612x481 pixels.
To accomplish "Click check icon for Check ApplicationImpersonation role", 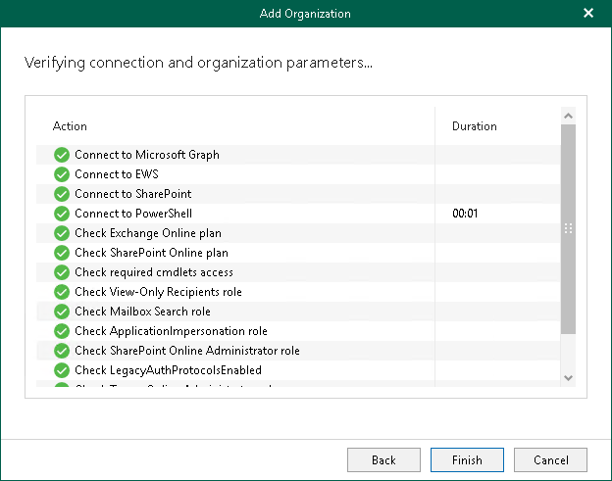I will [62, 331].
